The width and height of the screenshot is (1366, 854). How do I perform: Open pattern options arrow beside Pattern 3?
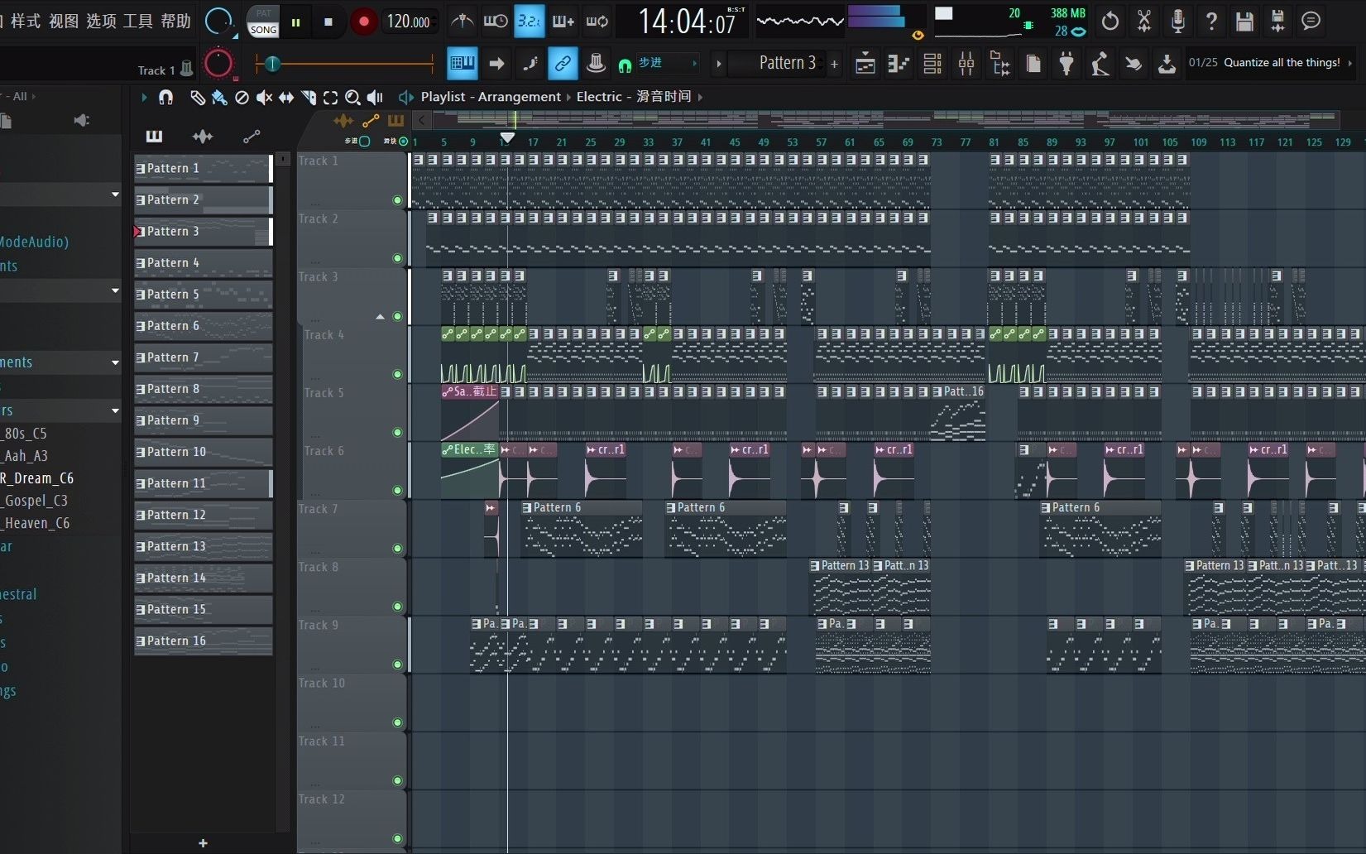pyautogui.click(x=718, y=64)
